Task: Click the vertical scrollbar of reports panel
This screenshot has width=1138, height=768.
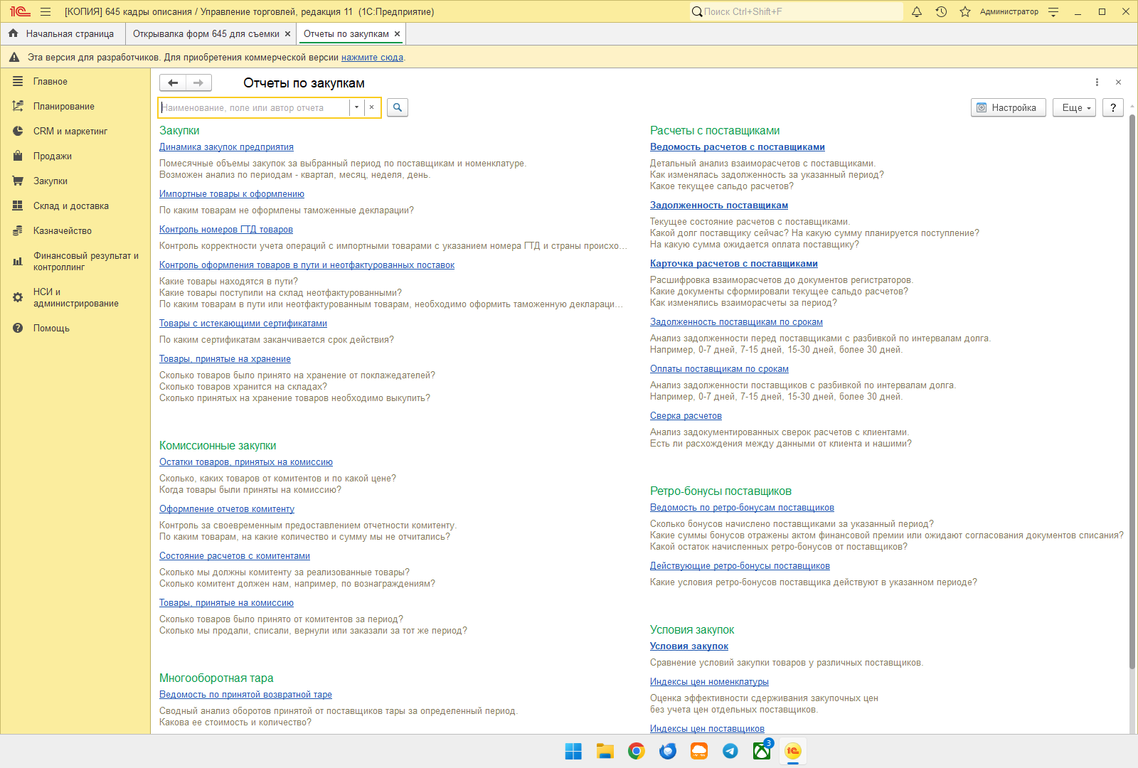Action: click(1132, 391)
